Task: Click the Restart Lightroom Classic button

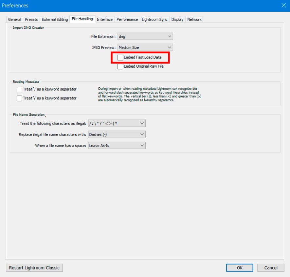Action: click(34, 268)
